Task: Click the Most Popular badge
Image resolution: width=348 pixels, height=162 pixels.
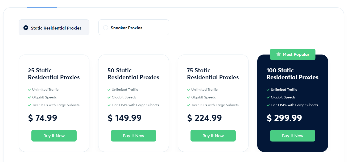Action: coord(293,54)
